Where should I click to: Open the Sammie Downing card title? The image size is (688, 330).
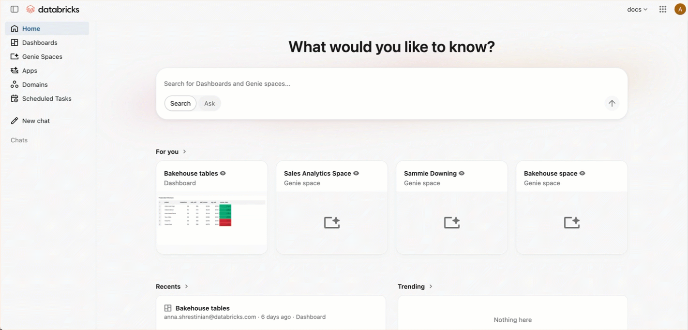coord(430,173)
